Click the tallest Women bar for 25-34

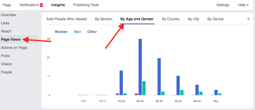click(x=140, y=67)
